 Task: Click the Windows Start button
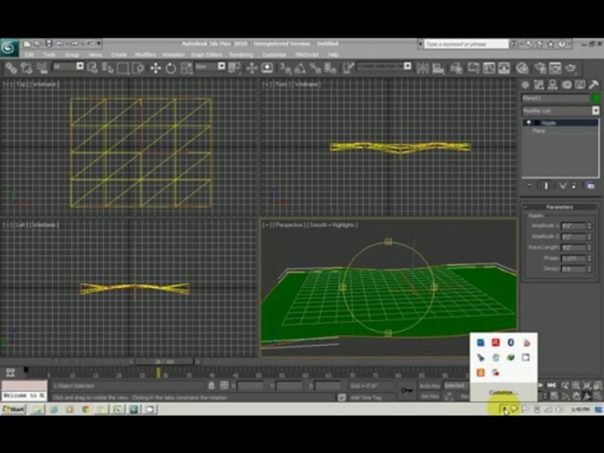[x=13, y=409]
